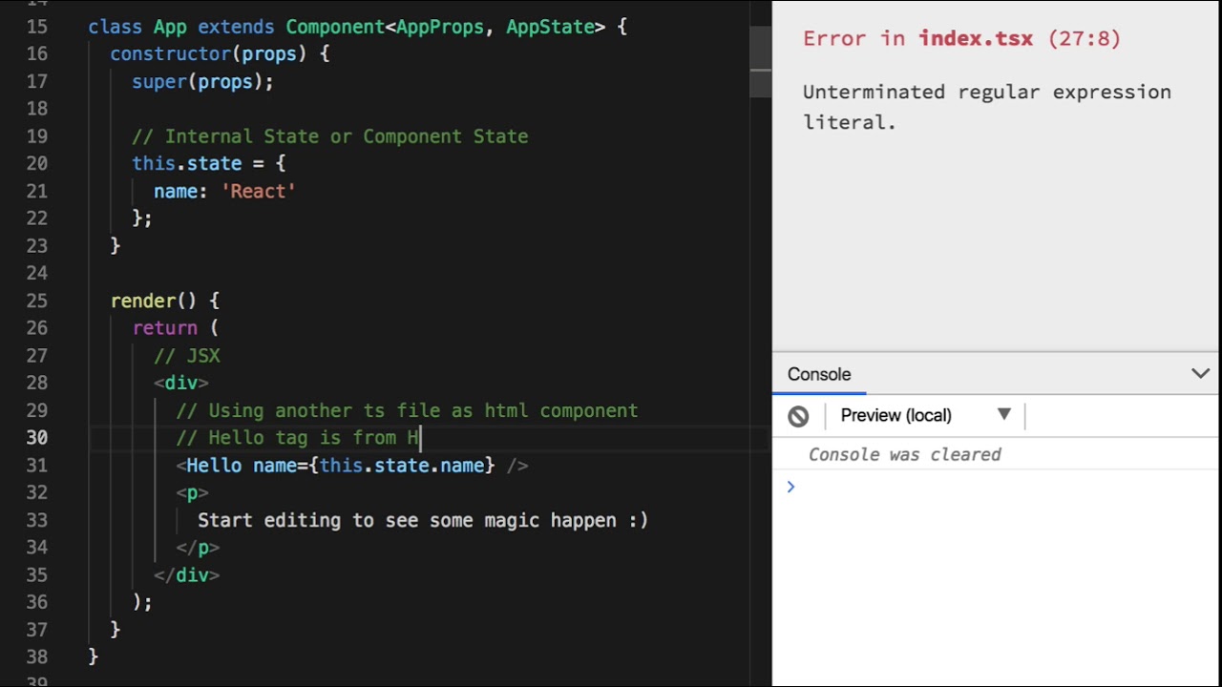Click the 'React' string literal

[x=258, y=191]
